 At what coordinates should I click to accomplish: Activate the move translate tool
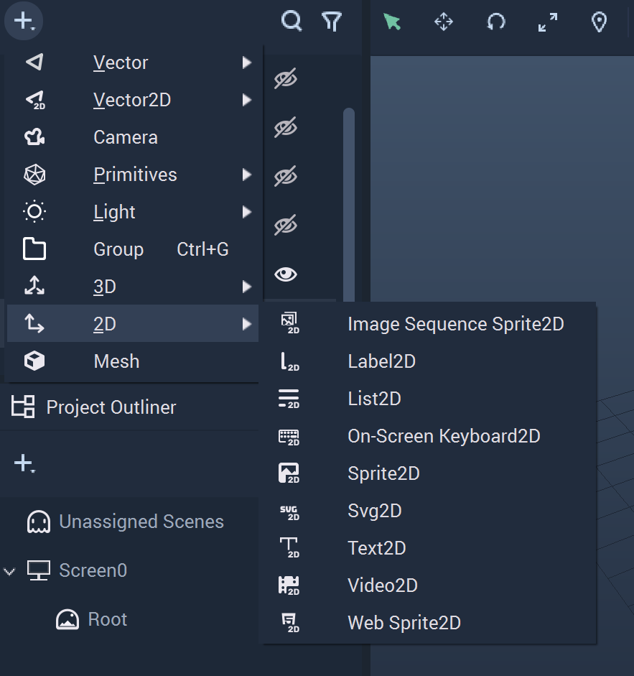coord(444,22)
